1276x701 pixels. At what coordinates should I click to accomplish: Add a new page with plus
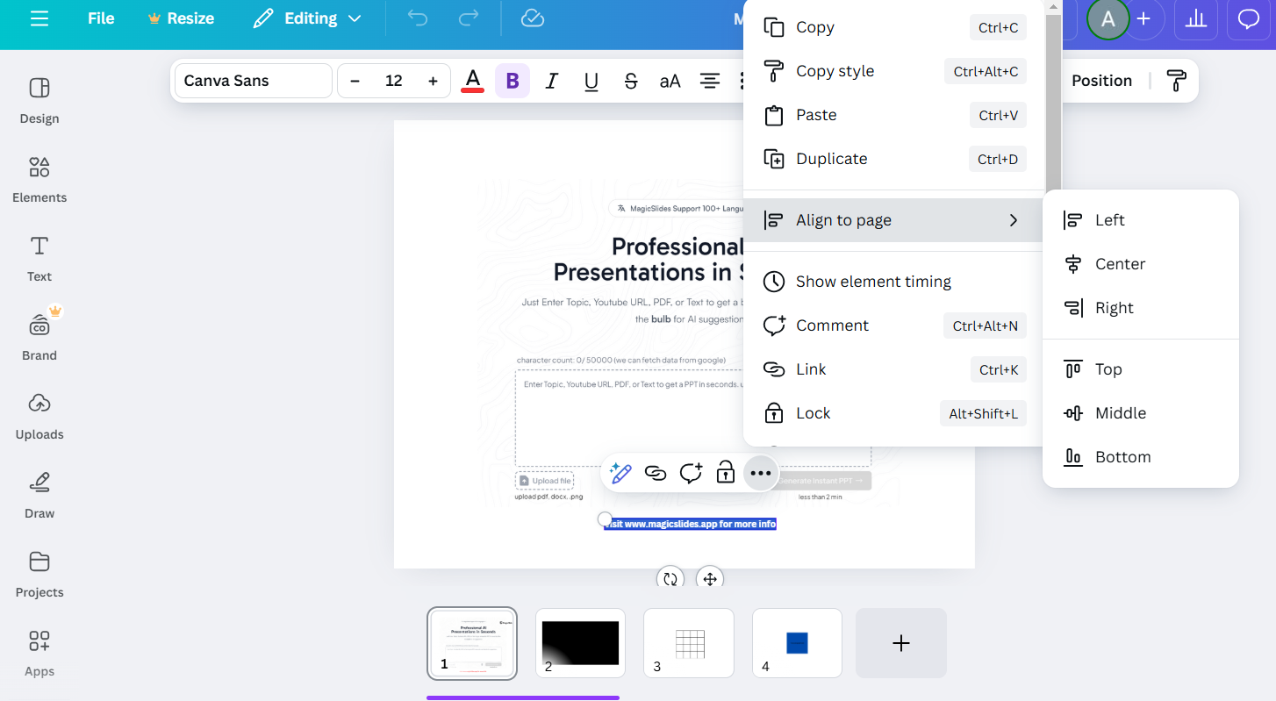[x=901, y=643]
